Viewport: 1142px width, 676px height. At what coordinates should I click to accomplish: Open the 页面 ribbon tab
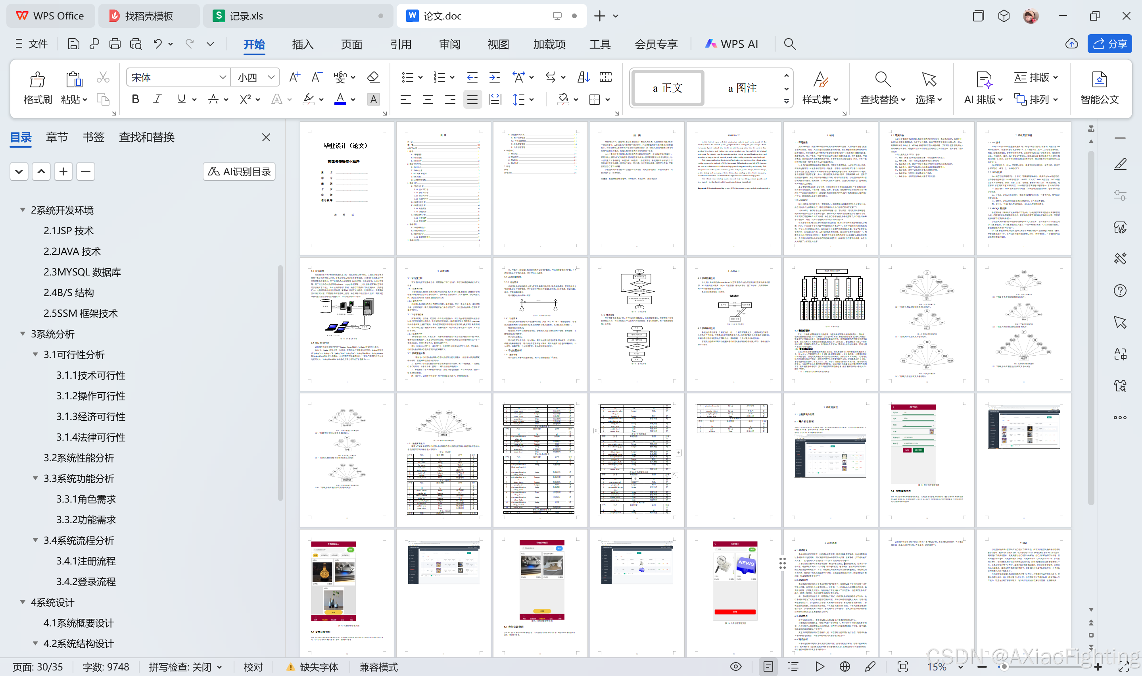[351, 44]
